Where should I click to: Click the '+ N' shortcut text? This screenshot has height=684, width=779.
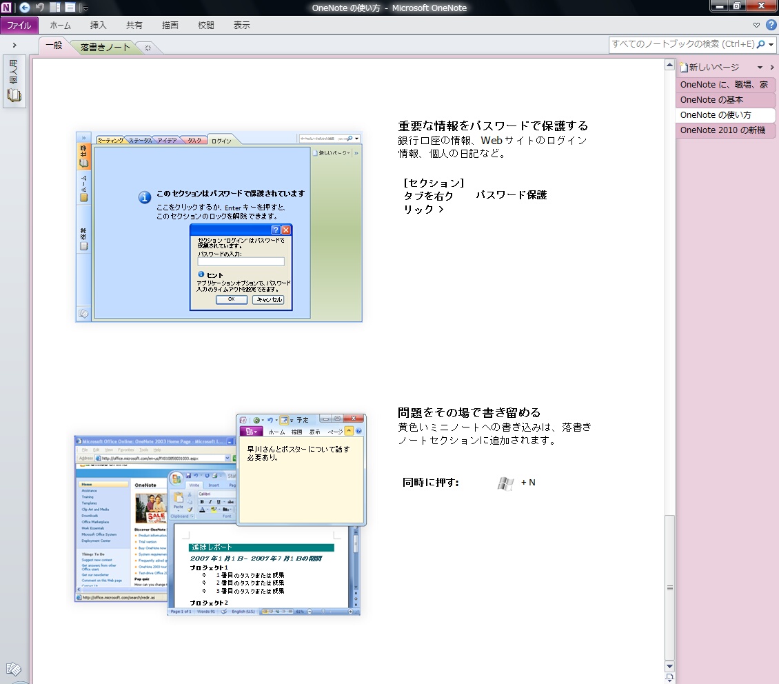(528, 483)
